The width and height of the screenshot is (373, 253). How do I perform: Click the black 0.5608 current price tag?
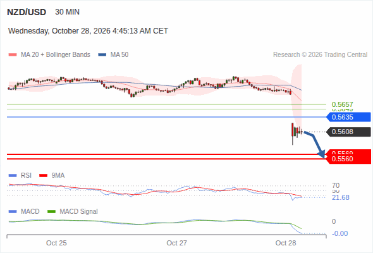(348, 132)
